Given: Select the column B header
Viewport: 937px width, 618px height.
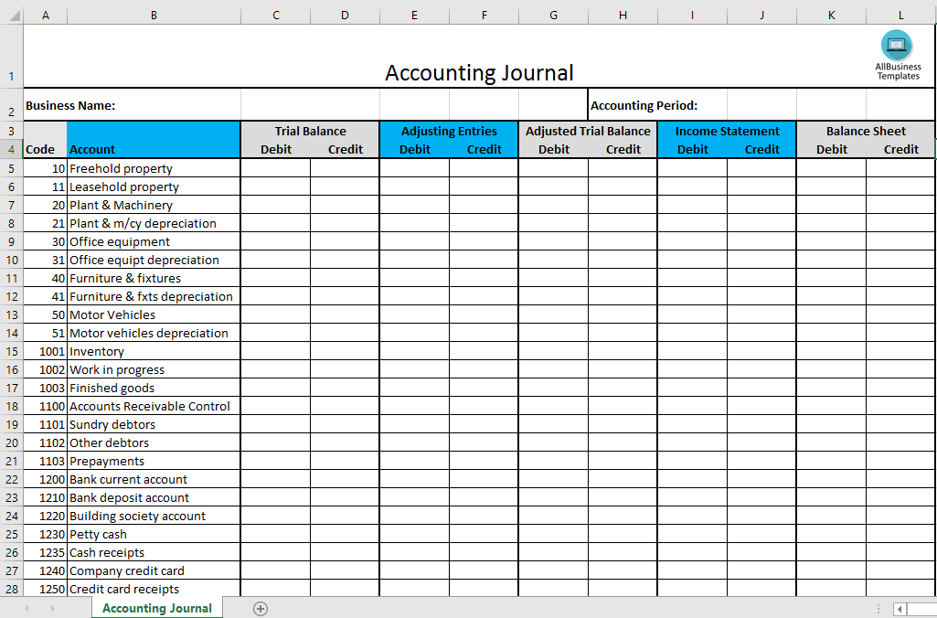Looking at the screenshot, I should 154,16.
